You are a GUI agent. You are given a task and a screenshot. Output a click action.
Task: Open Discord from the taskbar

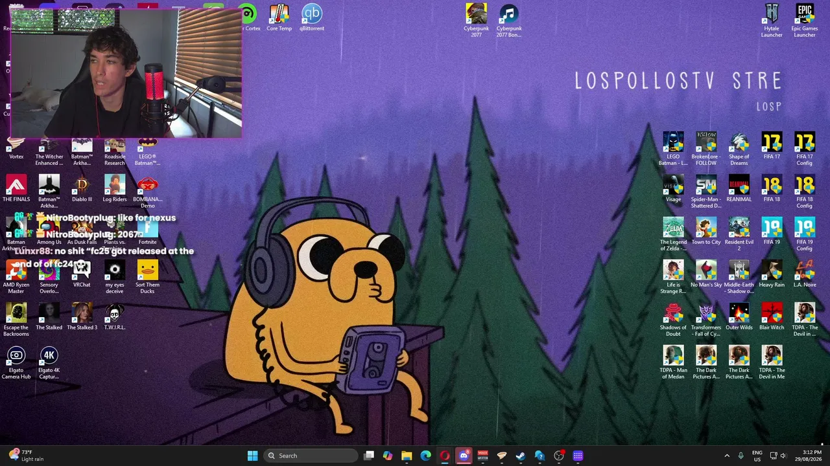coord(464,456)
